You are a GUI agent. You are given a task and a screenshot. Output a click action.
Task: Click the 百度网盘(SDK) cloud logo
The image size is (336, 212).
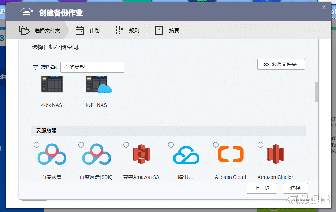pyautogui.click(x=96, y=154)
